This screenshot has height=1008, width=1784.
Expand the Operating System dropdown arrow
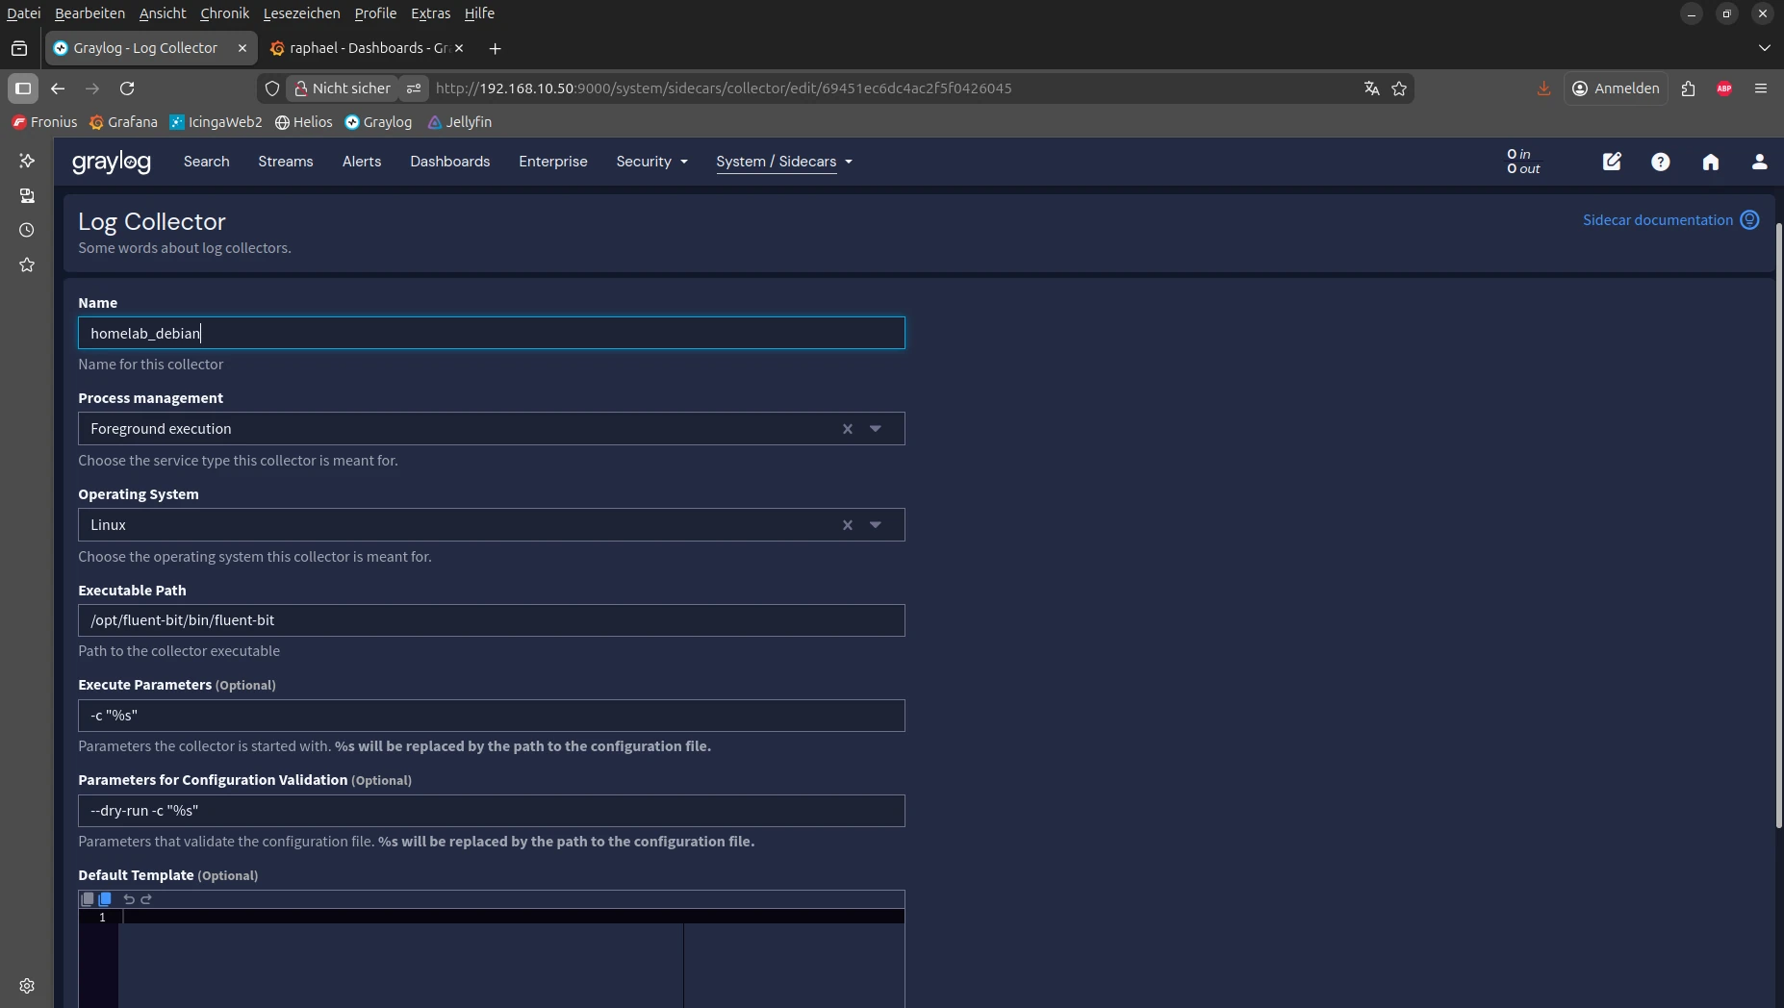click(876, 525)
